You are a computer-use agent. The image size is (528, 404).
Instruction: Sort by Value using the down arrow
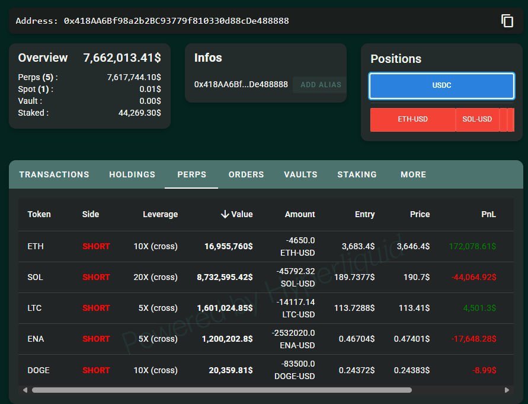point(225,214)
